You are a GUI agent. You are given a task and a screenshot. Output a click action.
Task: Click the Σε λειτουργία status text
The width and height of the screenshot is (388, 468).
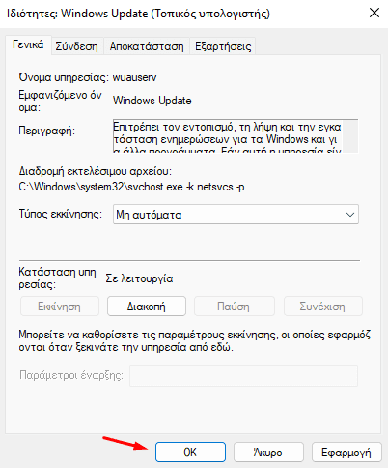(139, 278)
